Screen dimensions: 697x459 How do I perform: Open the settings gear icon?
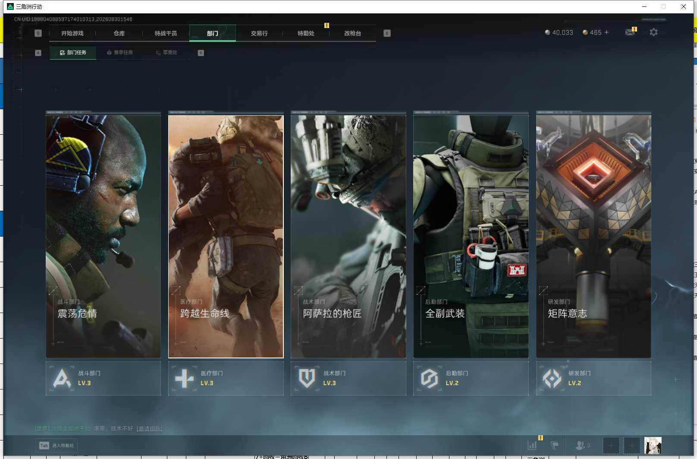[653, 32]
